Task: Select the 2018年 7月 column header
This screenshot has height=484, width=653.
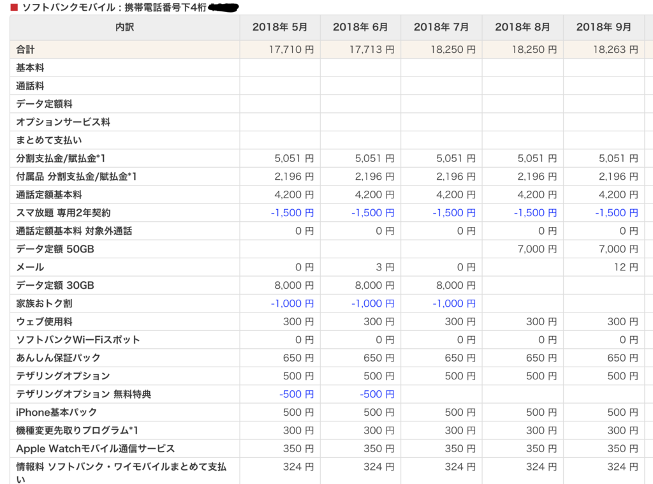Action: 441,27
